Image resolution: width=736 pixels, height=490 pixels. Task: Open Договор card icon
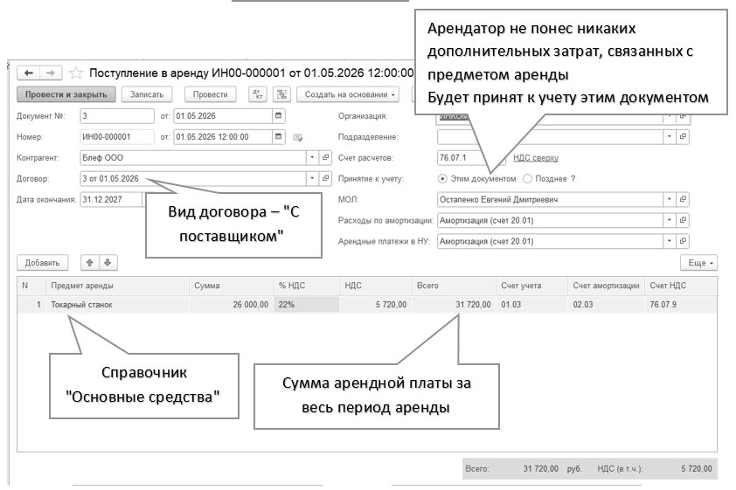pyautogui.click(x=326, y=179)
